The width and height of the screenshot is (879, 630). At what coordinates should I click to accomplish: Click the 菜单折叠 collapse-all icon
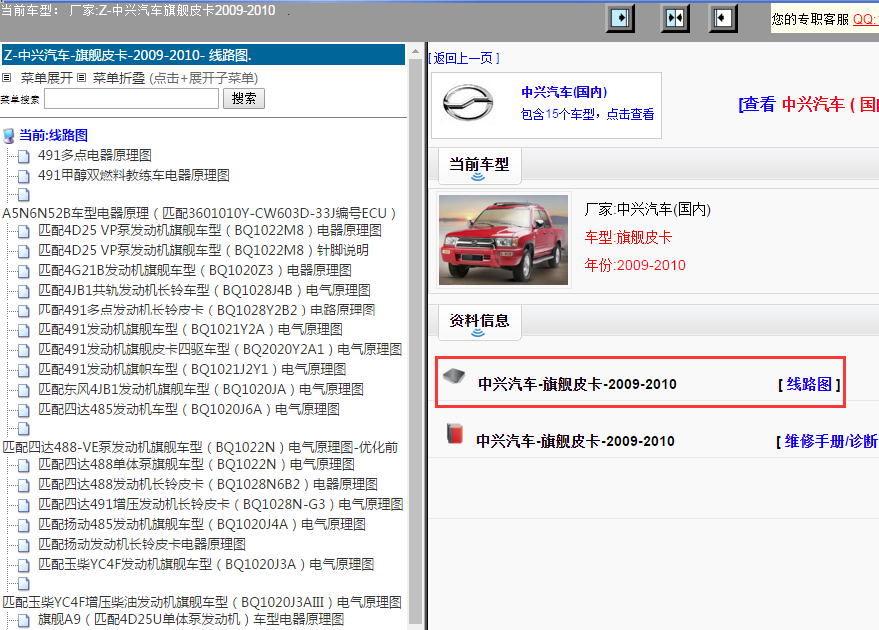pyautogui.click(x=82, y=77)
